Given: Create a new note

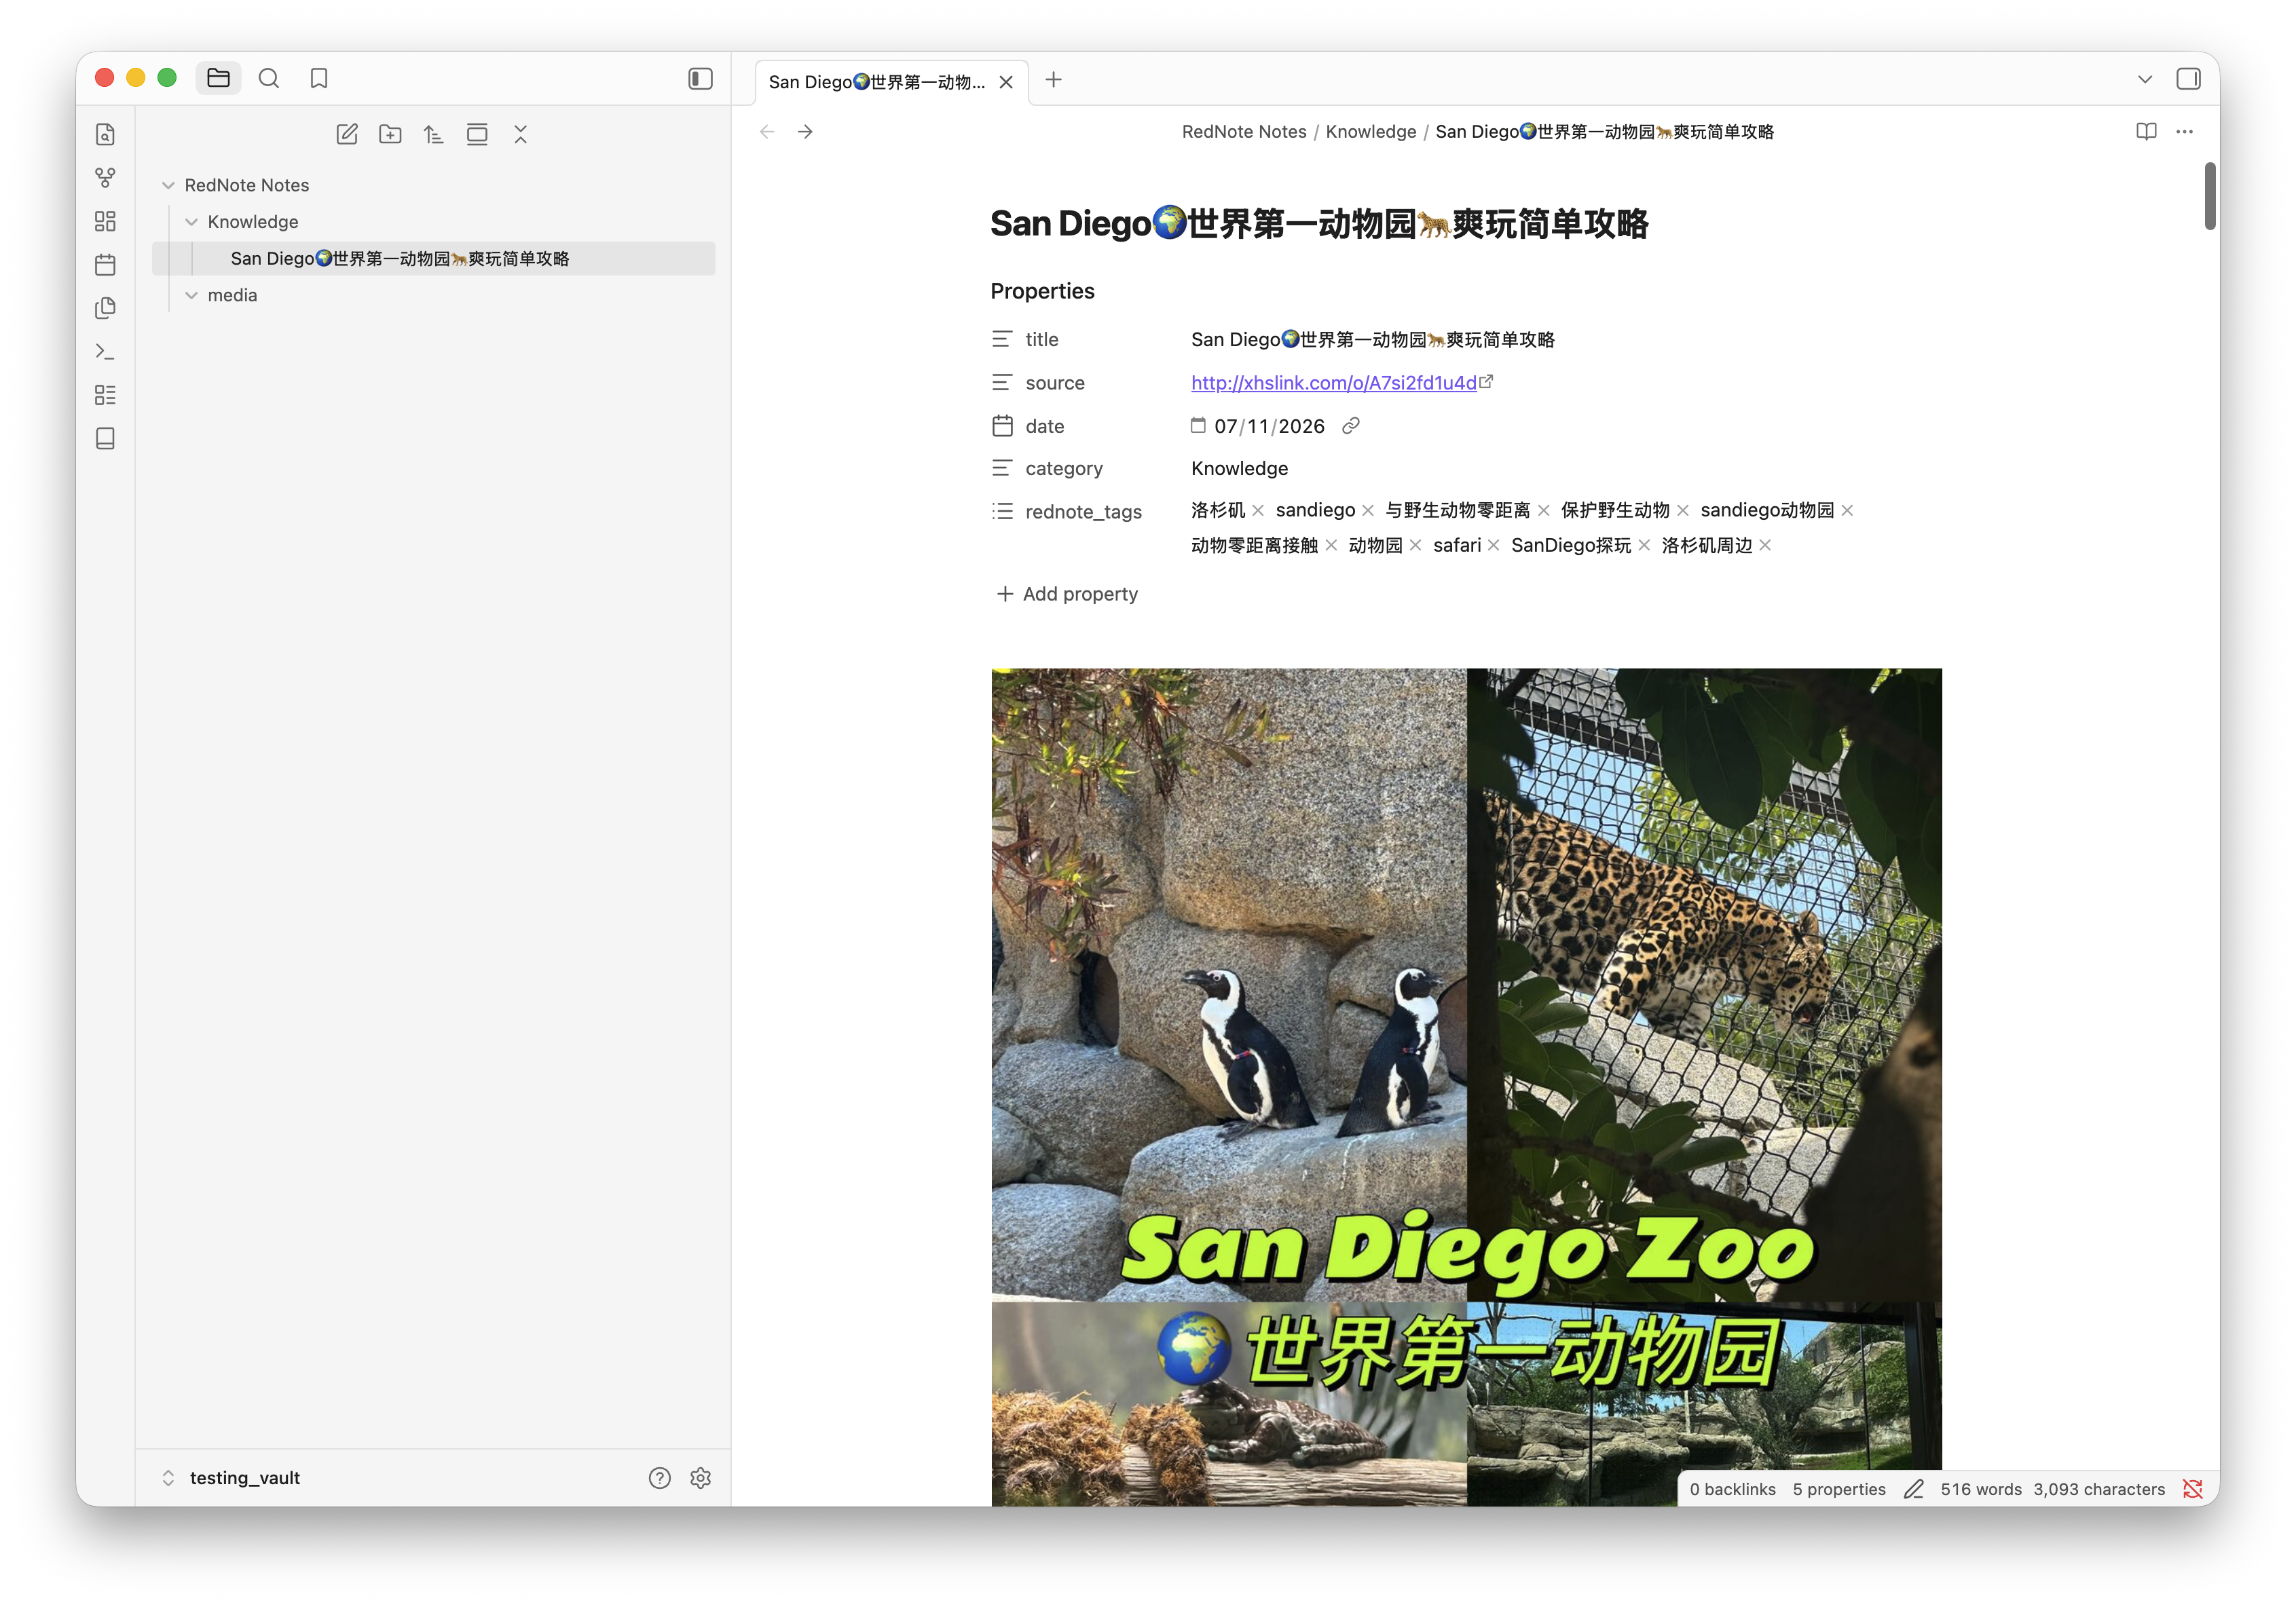Looking at the screenshot, I should click(x=347, y=134).
